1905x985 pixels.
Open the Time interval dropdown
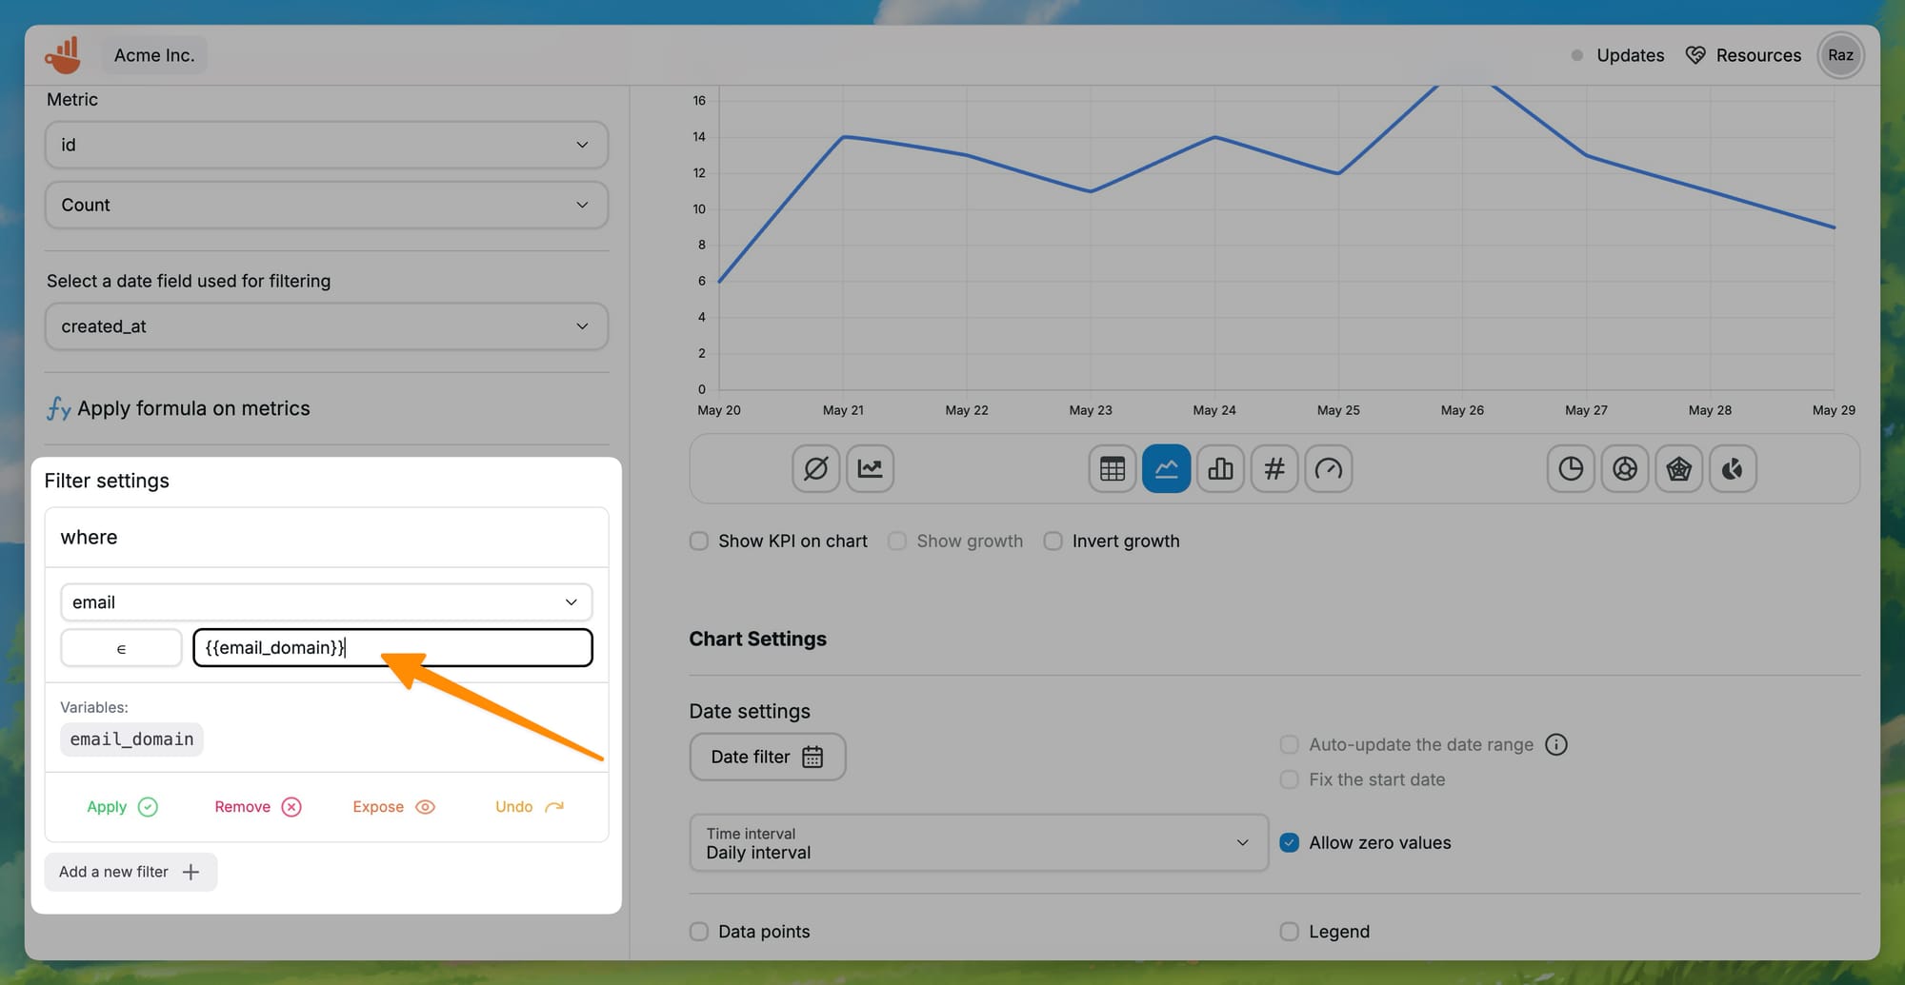click(978, 842)
